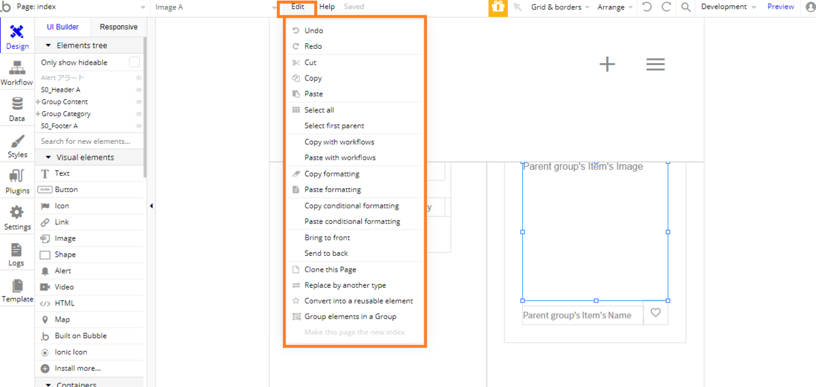
Task: Switch to the Responsive tab
Action: [x=118, y=27]
